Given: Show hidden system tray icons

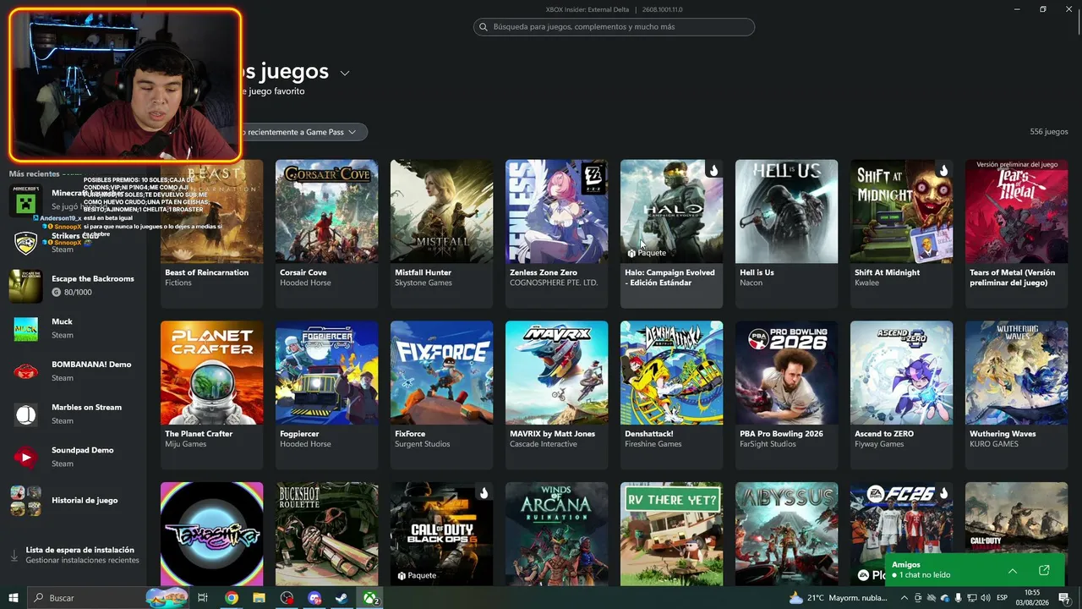Looking at the screenshot, I should pos(904,598).
